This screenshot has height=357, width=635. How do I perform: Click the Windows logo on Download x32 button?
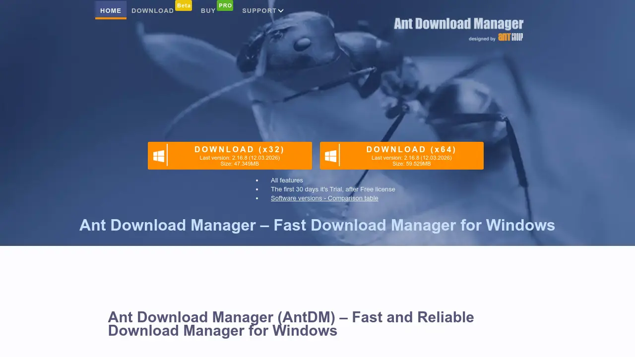click(159, 156)
